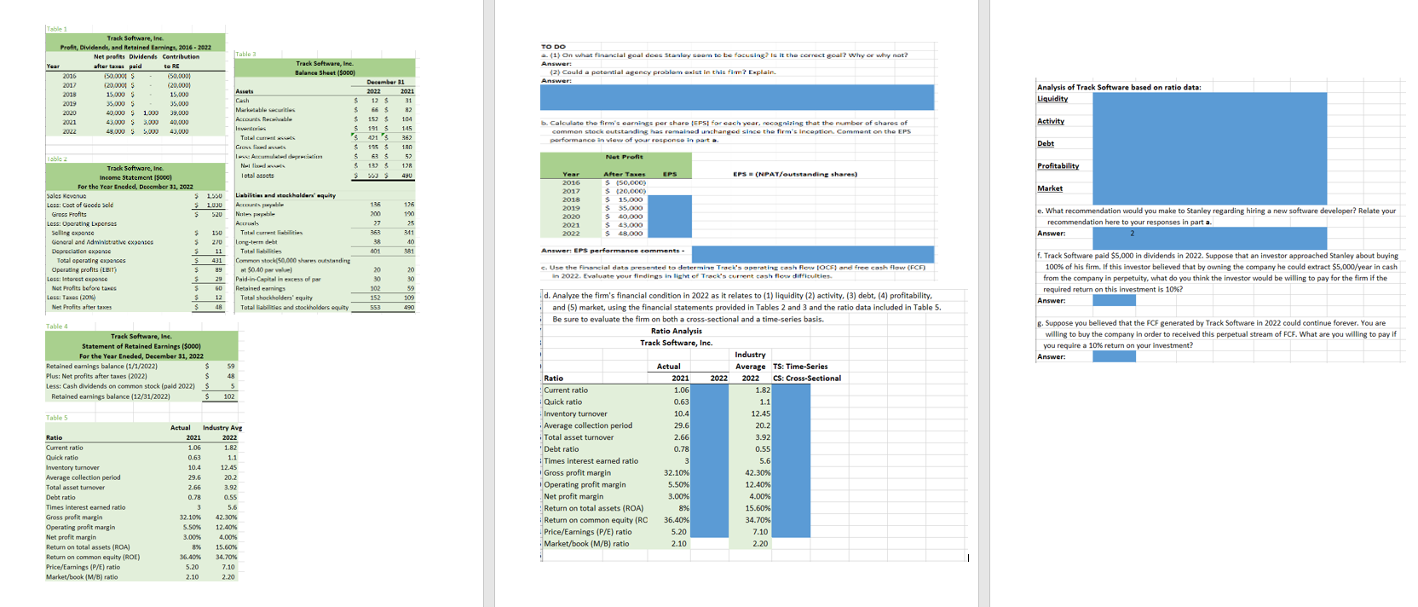Click the 'EPS = (NPAT/outstanding shares)' formula note
The image size is (1418, 607).
click(795, 174)
